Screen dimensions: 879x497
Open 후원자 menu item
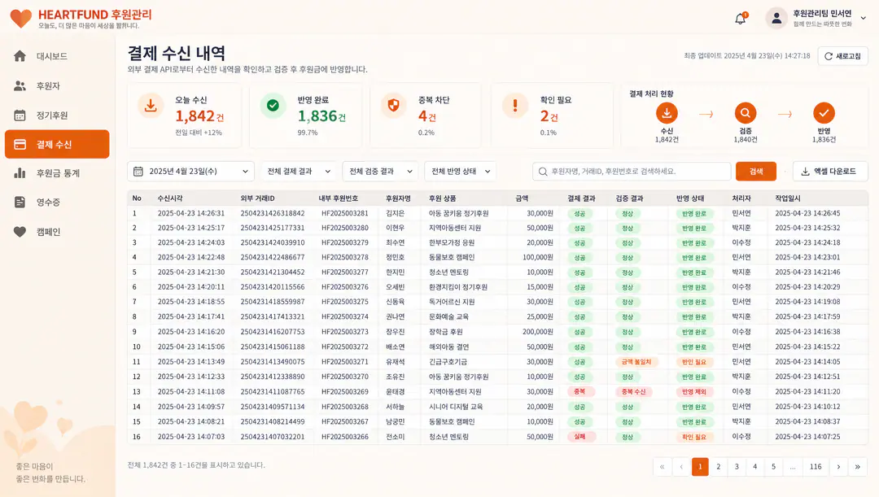pyautogui.click(x=57, y=85)
